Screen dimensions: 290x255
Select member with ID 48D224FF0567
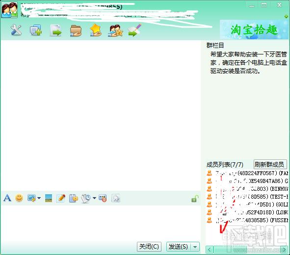[247, 173]
